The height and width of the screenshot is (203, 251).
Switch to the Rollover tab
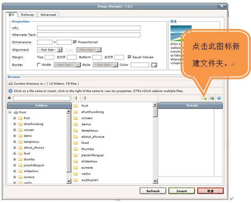coord(28,15)
